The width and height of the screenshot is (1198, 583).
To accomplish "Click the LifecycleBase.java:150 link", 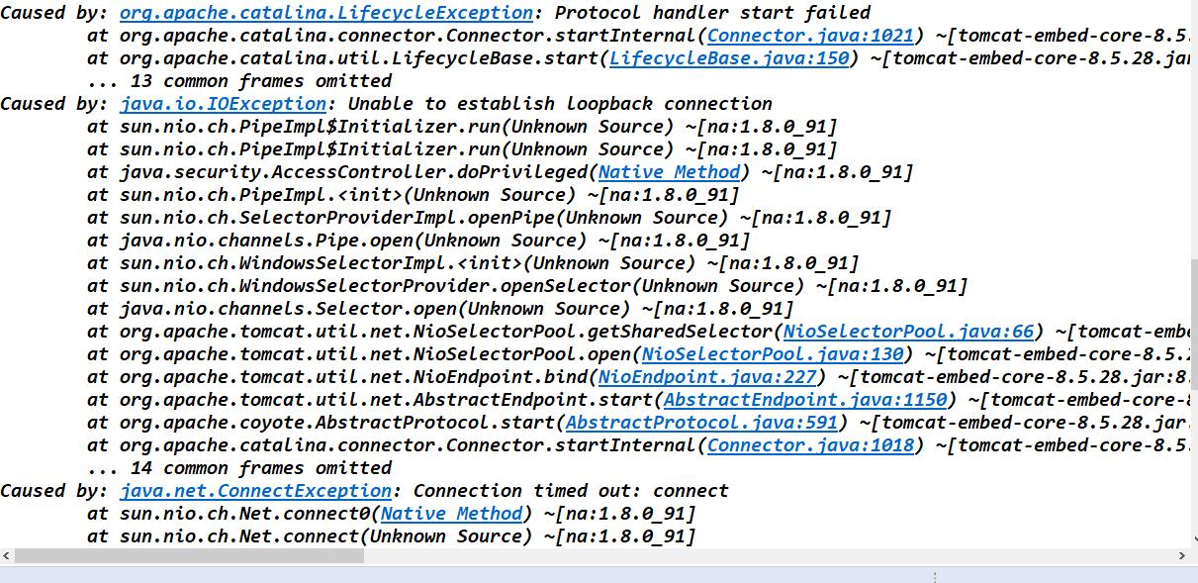I will pos(729,58).
